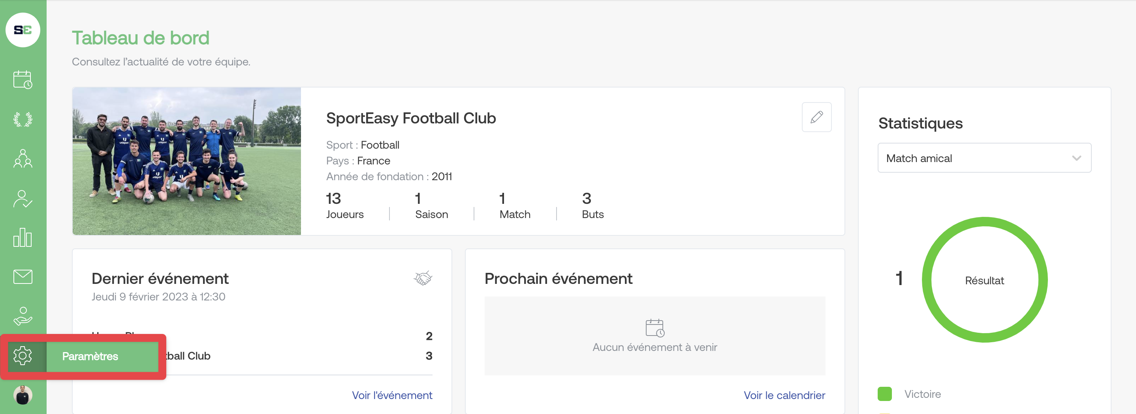Screen dimensions: 1136x414
Task: Click the SportEasy Football Club title
Action: [411, 118]
